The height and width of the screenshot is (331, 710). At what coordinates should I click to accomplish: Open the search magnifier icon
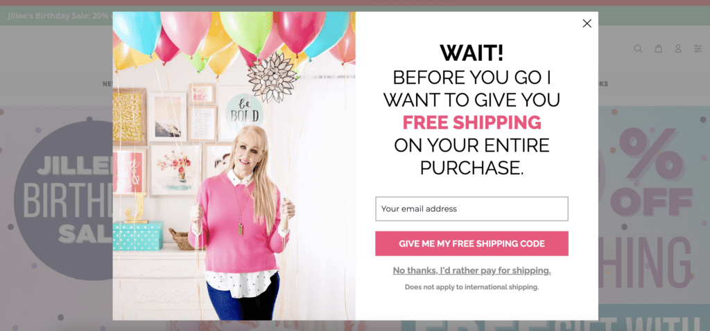point(638,48)
